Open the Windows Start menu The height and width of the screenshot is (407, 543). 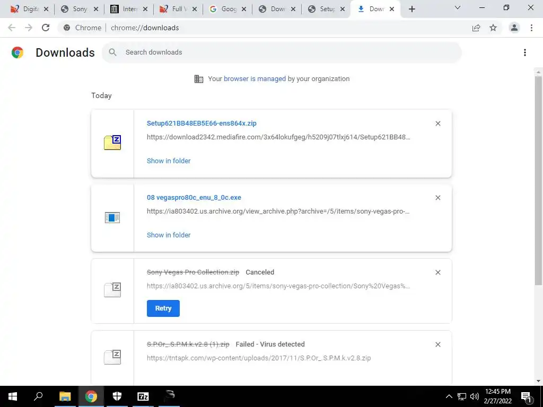tap(13, 396)
